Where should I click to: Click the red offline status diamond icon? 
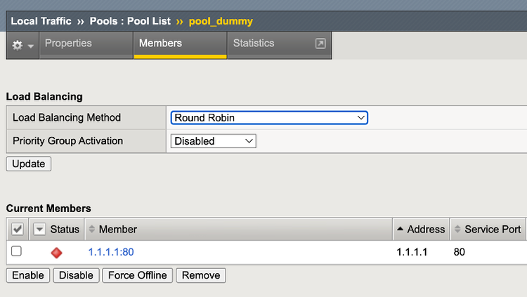click(x=57, y=252)
